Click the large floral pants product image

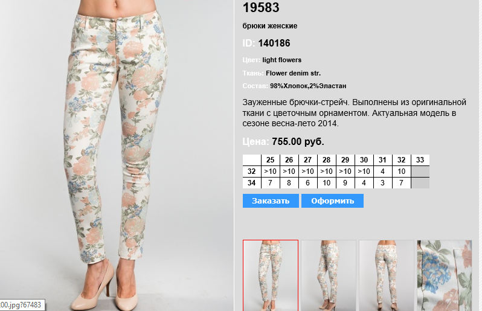117,156
